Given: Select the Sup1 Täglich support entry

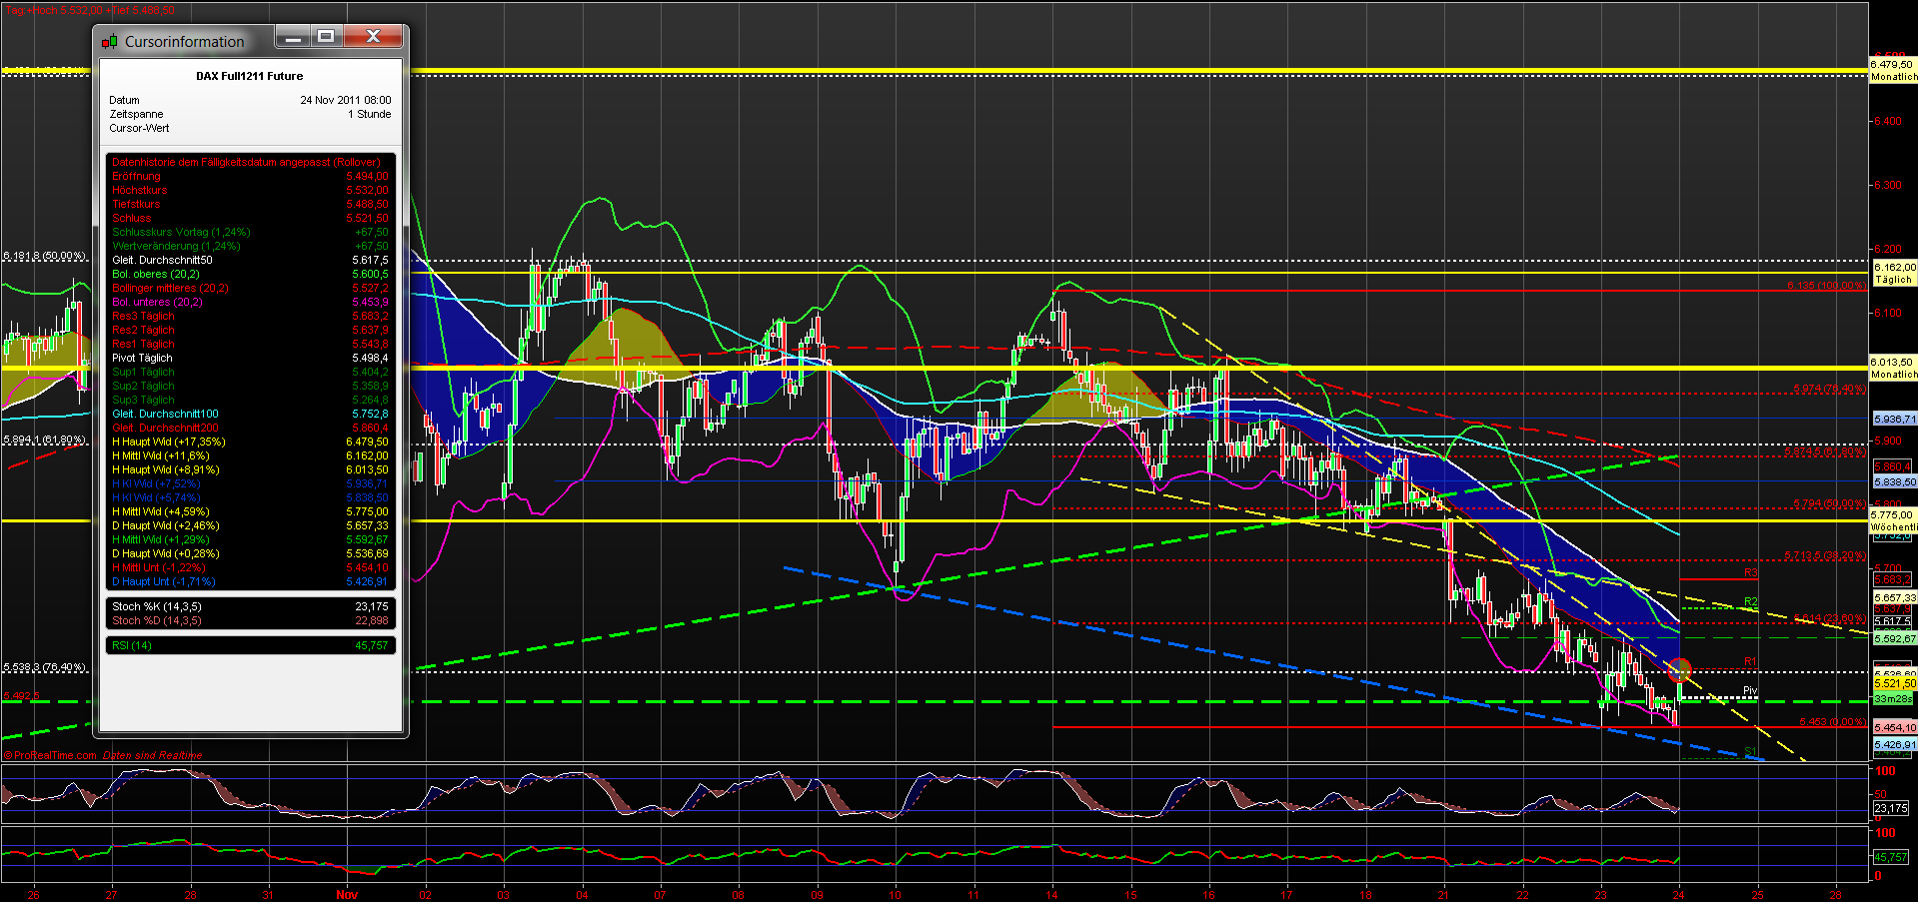Looking at the screenshot, I should tap(142, 372).
